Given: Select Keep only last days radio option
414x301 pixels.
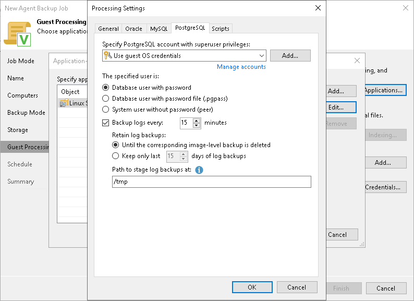Looking at the screenshot, I should pos(115,156).
